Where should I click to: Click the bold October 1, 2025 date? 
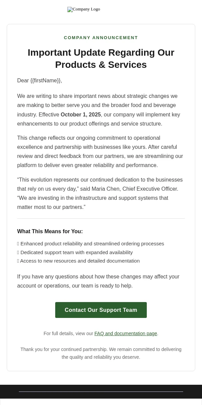(x=81, y=115)
